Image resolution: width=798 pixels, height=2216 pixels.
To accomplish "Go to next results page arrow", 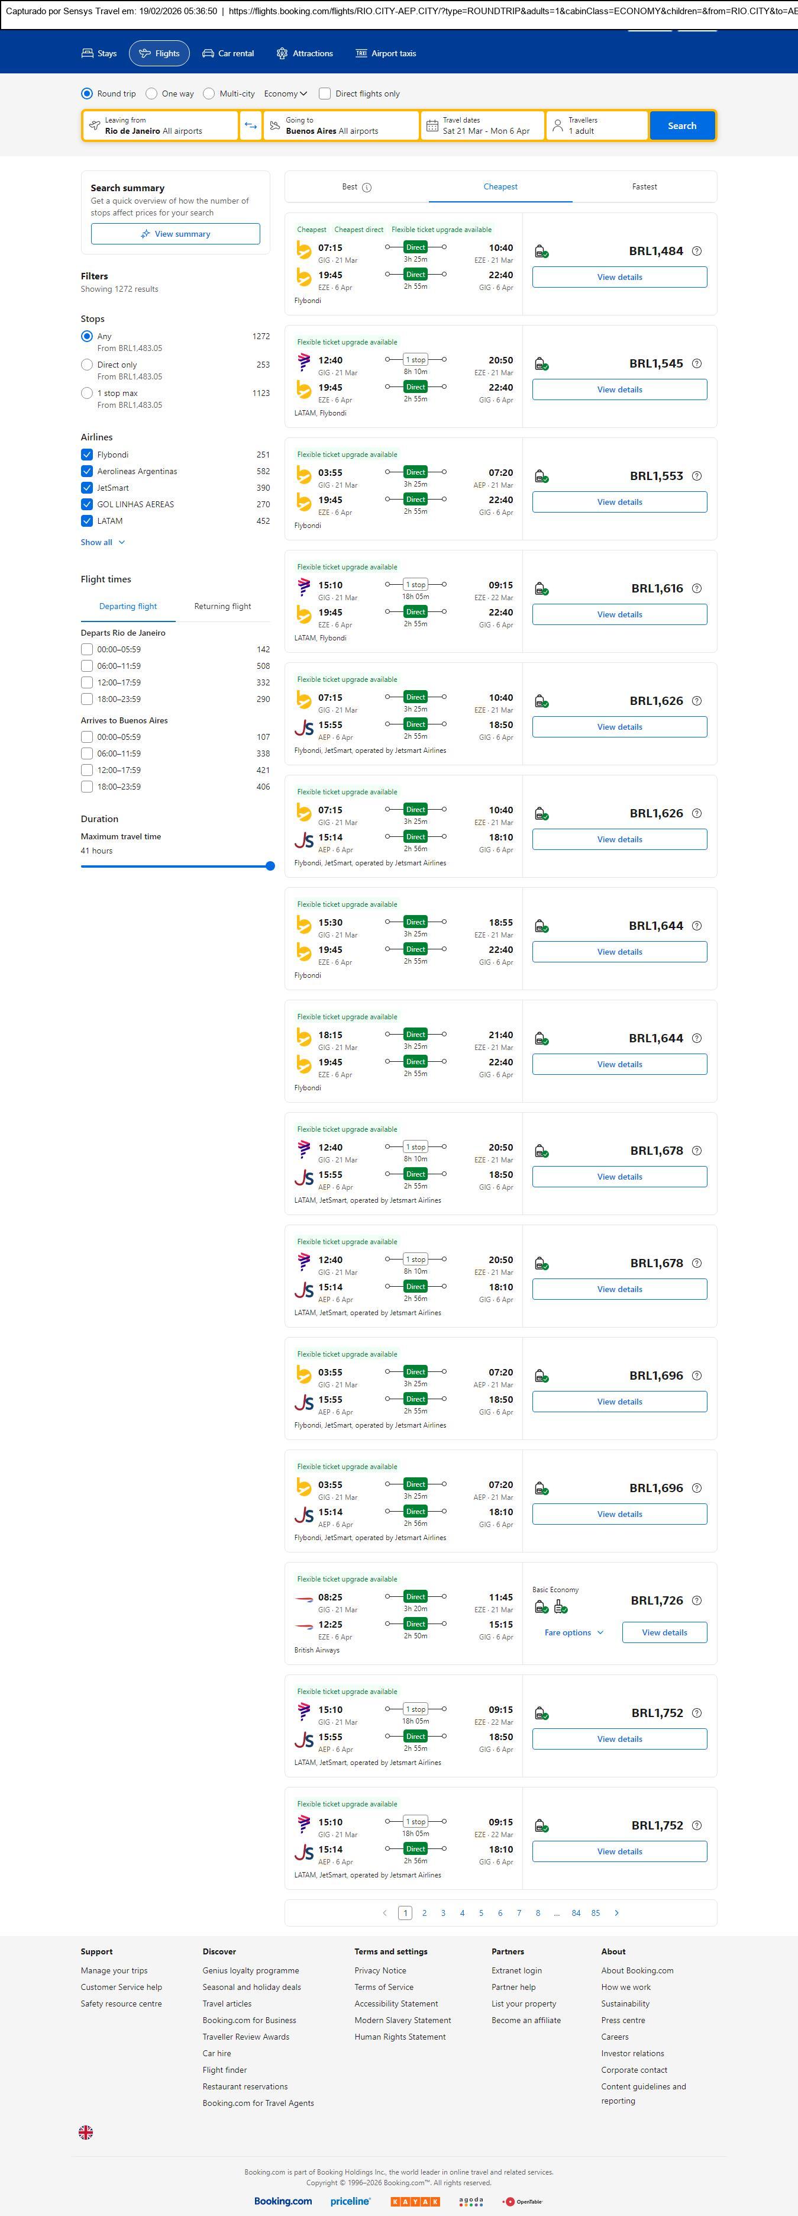I will point(616,1912).
